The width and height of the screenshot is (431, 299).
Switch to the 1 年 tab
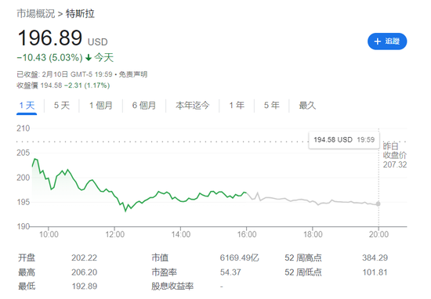(237, 106)
